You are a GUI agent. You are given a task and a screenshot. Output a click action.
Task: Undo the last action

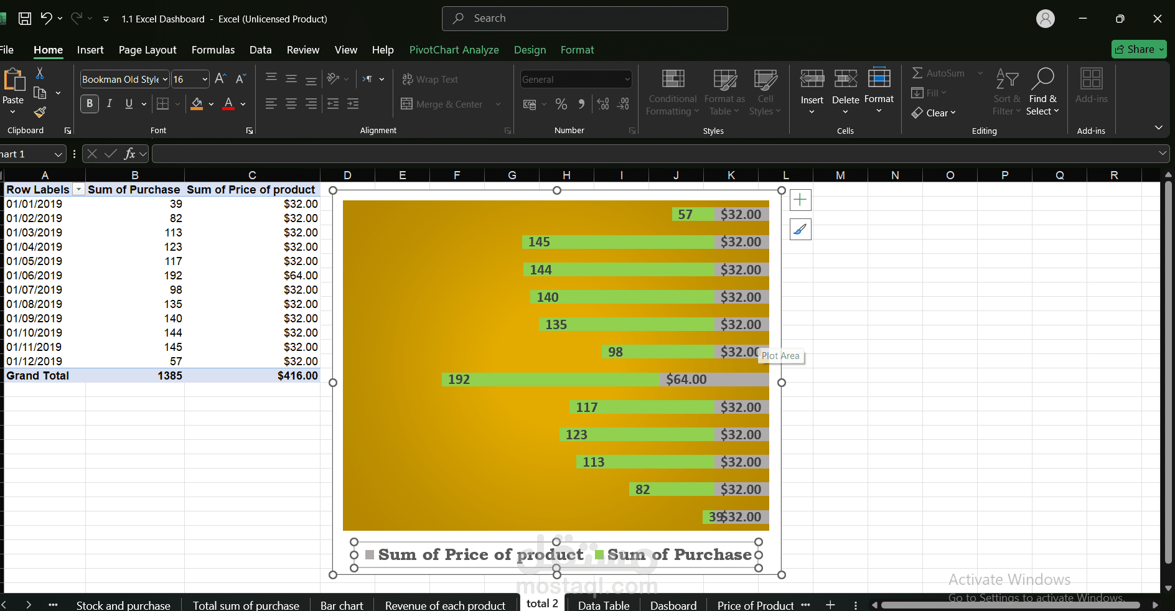point(46,19)
